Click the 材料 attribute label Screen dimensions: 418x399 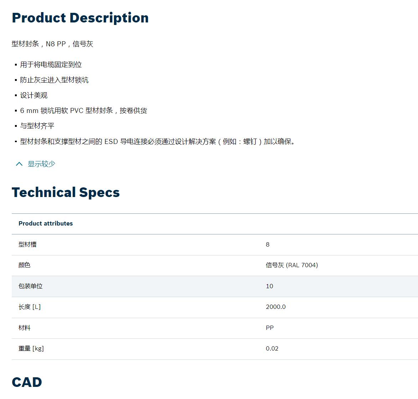tap(25, 328)
